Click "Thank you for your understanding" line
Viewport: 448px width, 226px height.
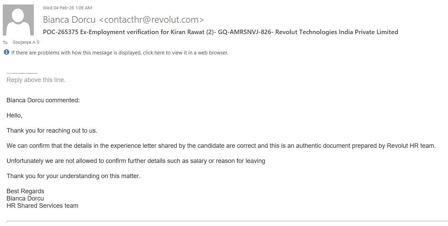(74, 176)
